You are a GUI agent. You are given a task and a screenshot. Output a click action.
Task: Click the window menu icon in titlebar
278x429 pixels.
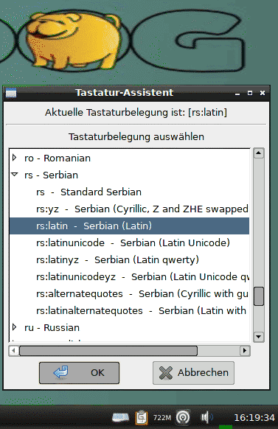(11, 93)
